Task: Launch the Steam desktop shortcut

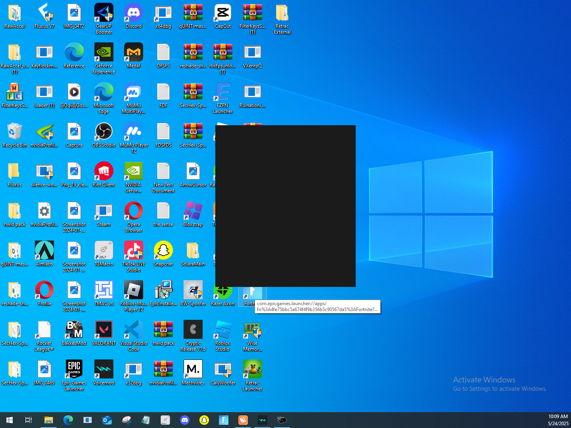Action: 104,211
